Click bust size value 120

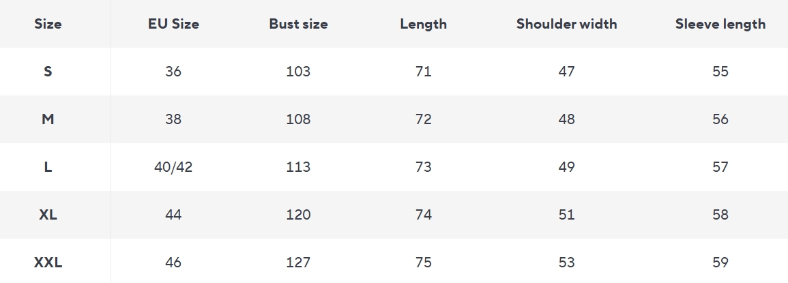click(298, 215)
